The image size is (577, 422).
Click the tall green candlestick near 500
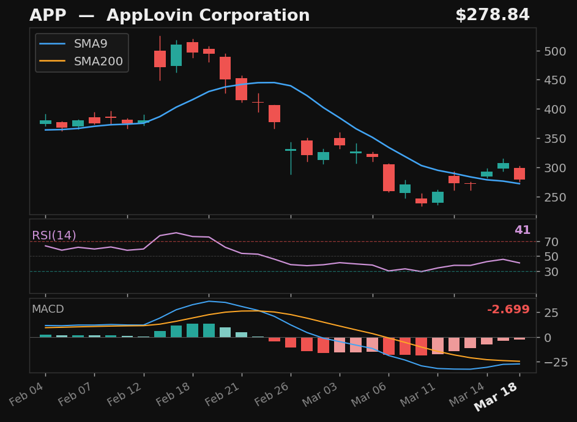pyautogui.click(x=176, y=56)
